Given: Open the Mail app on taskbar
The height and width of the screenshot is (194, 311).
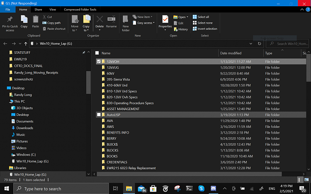Looking at the screenshot, I should [142, 189].
